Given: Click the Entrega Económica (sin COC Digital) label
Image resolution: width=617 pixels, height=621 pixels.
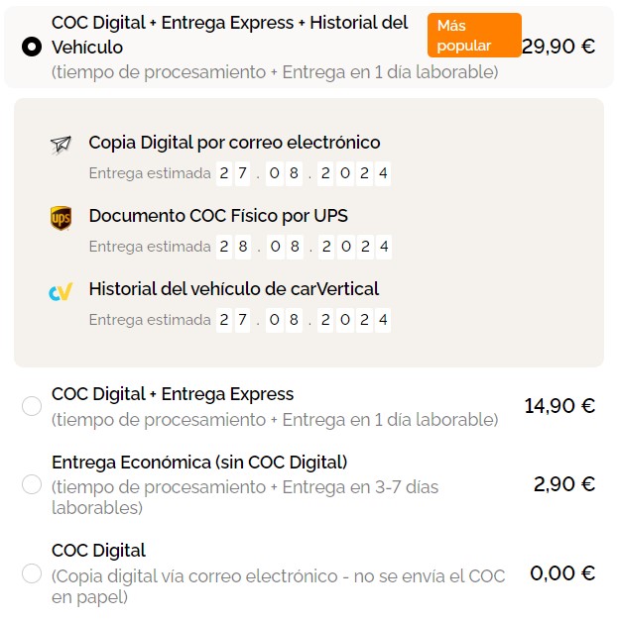Looking at the screenshot, I should tap(199, 463).
